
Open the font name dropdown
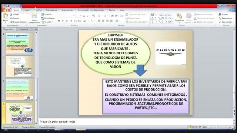[x=74, y=16]
